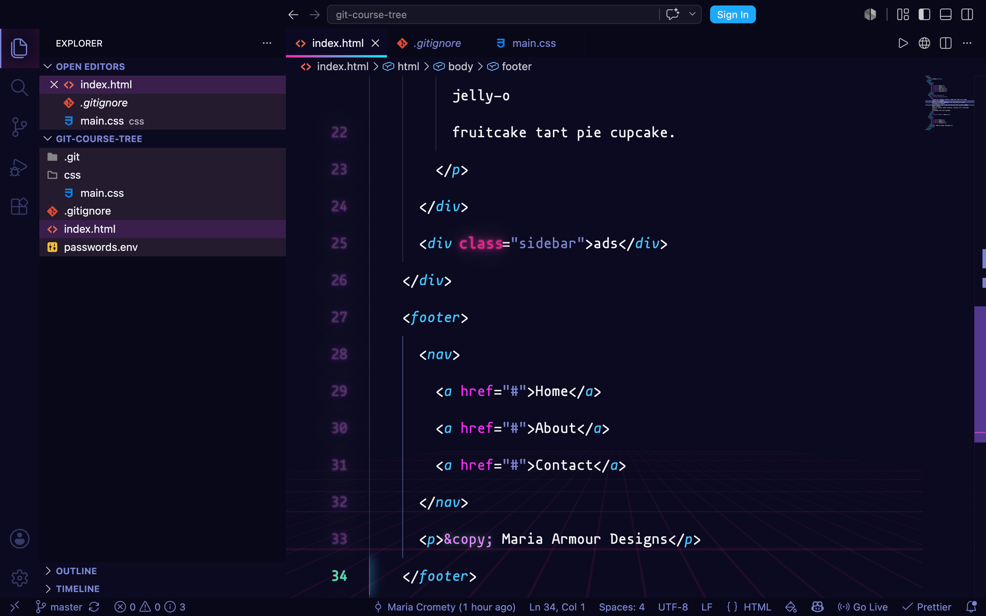
Task: Open the Copilot status icon
Action: coord(817,607)
